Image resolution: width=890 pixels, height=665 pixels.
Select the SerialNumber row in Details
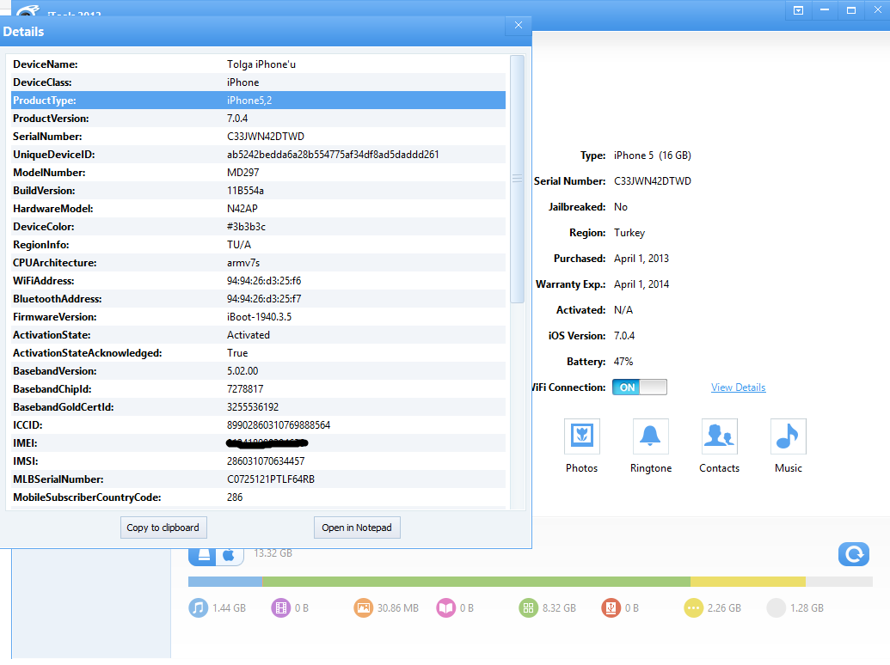pyautogui.click(x=258, y=137)
